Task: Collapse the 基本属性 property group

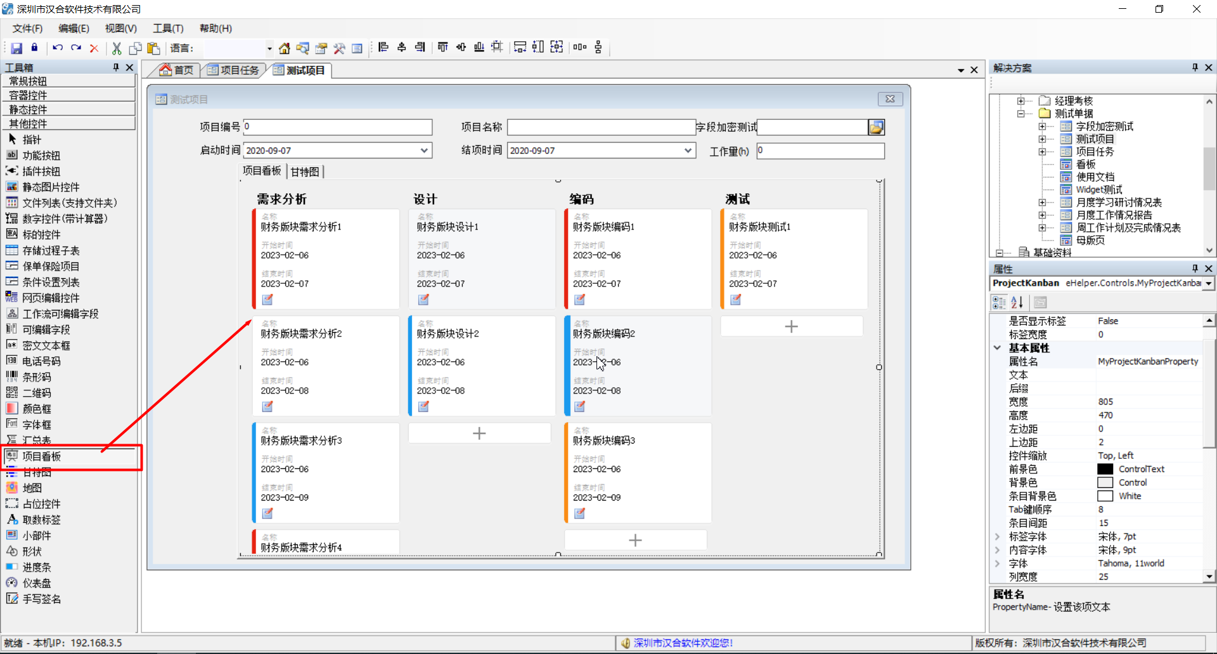Action: pos(998,348)
